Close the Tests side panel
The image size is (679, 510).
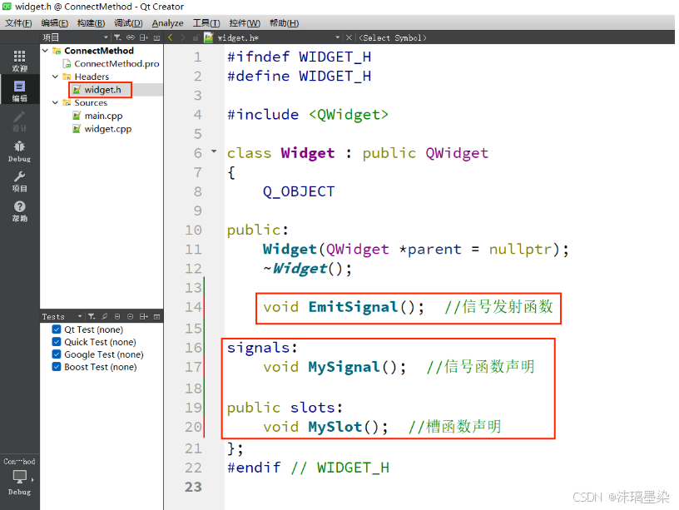click(156, 316)
